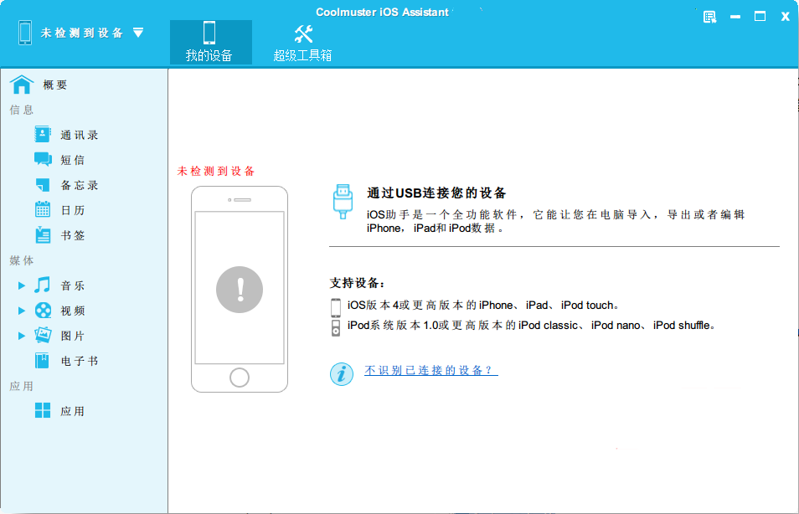Select 日历 in the sidebar

click(73, 210)
